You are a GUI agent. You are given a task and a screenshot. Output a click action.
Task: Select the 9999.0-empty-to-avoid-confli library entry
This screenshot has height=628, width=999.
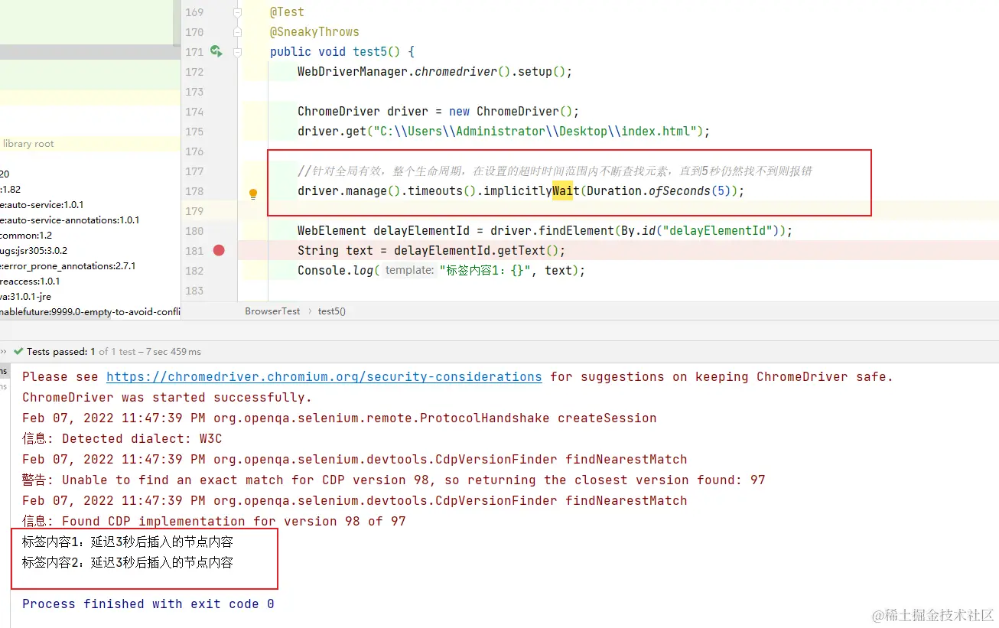coord(90,312)
